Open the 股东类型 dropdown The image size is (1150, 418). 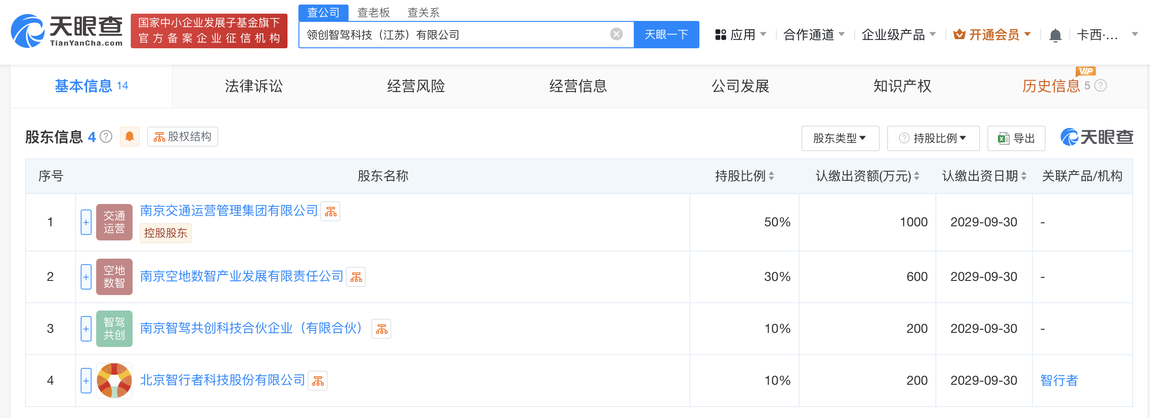coord(840,138)
